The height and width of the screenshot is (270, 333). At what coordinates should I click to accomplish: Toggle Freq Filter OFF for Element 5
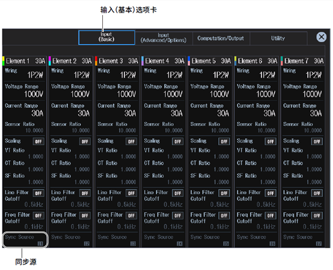point(224,216)
